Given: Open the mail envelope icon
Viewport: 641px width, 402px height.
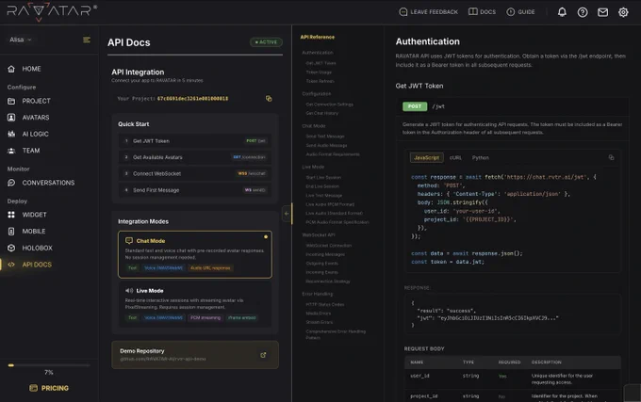Looking at the screenshot, I should pos(602,12).
